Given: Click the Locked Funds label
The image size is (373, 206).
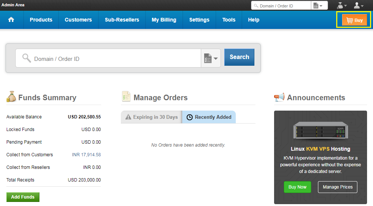Looking at the screenshot, I should pyautogui.click(x=20, y=130).
